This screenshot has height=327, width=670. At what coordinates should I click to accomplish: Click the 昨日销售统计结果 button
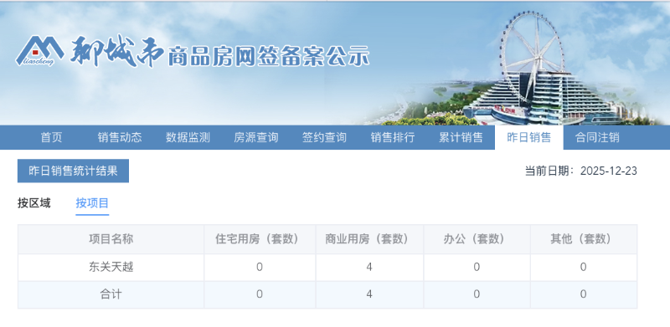[73, 171]
